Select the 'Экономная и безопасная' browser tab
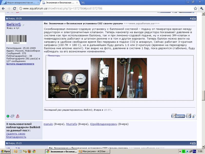This screenshot has width=205, height=154. click(60, 3)
